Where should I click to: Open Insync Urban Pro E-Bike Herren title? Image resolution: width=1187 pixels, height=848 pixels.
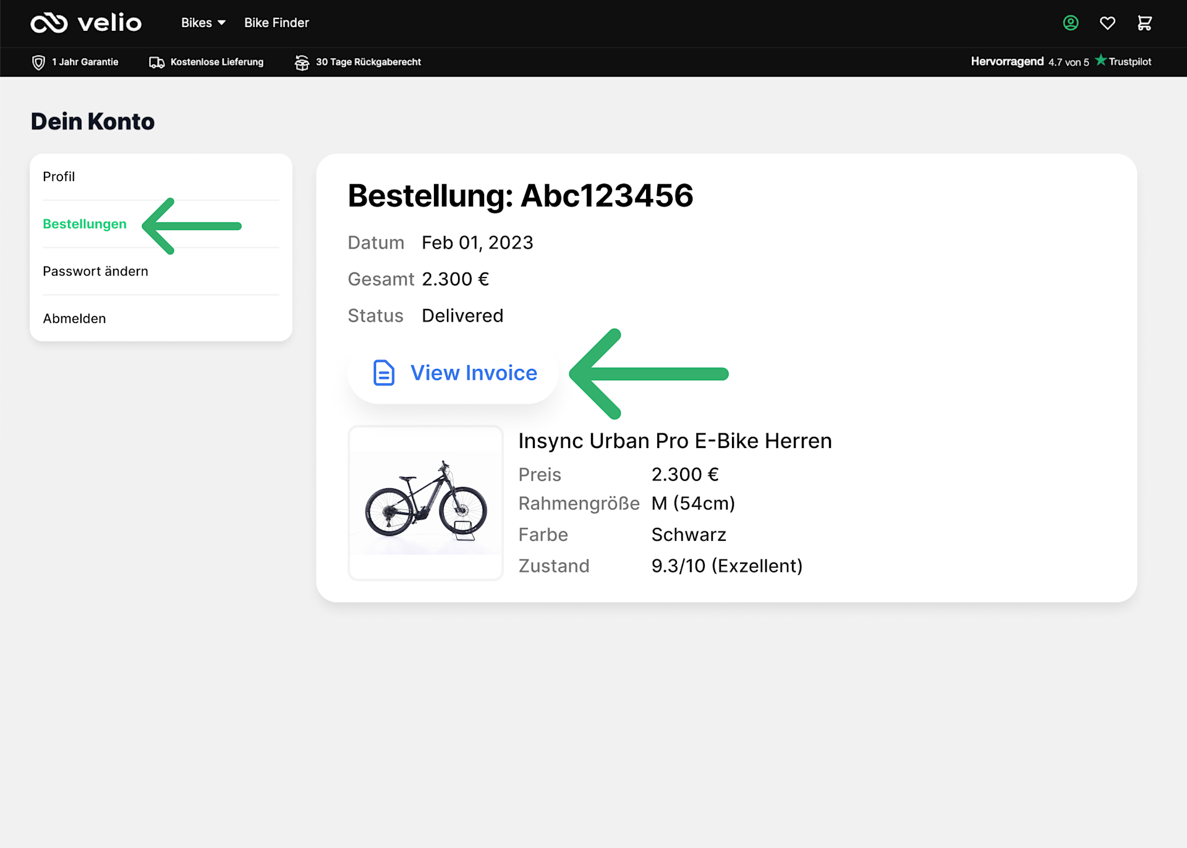click(x=674, y=441)
